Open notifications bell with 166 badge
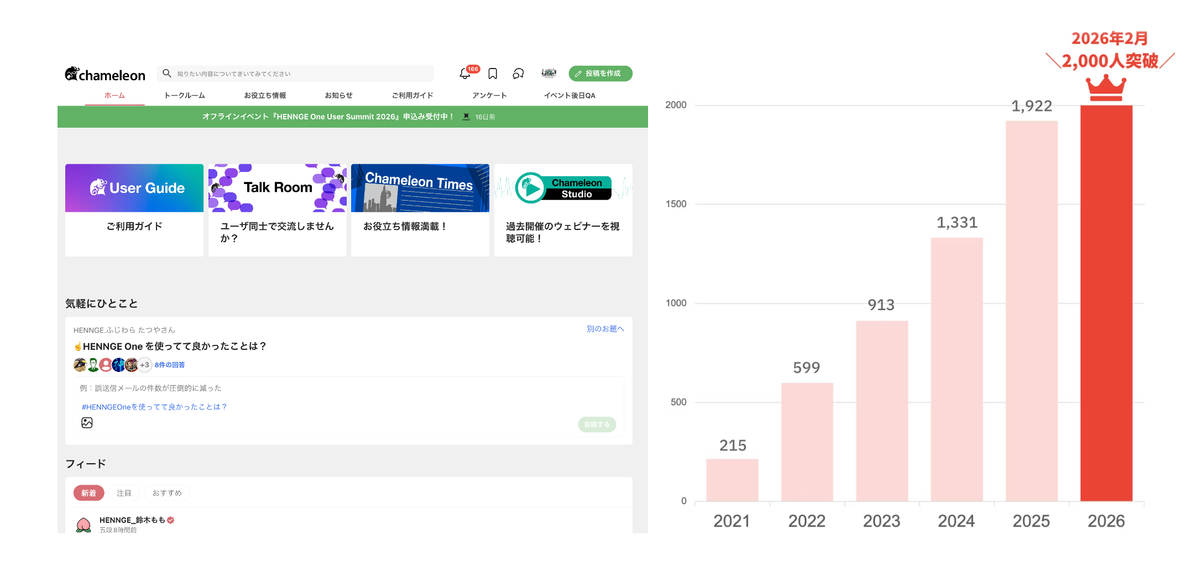The width and height of the screenshot is (1201, 577). click(x=465, y=74)
